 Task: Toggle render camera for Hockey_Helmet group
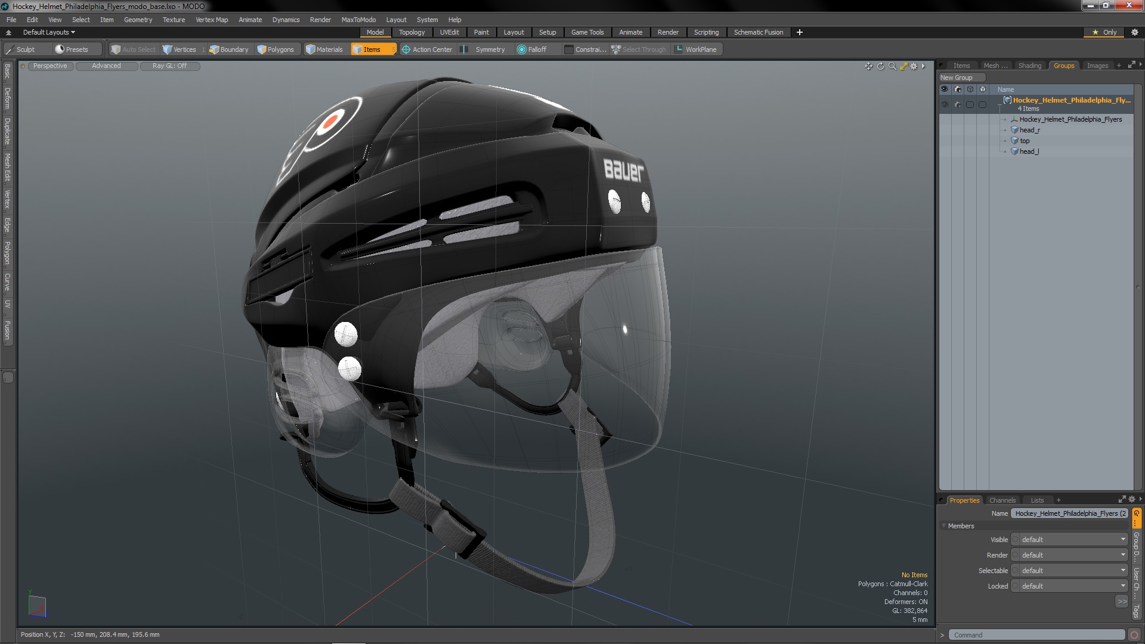pyautogui.click(x=958, y=105)
